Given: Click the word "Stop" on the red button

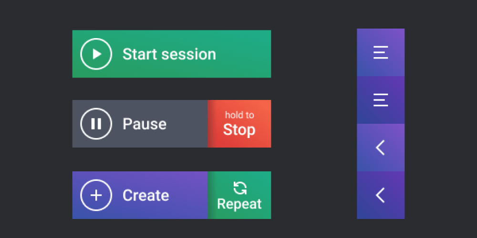Looking at the screenshot, I should (x=239, y=130).
